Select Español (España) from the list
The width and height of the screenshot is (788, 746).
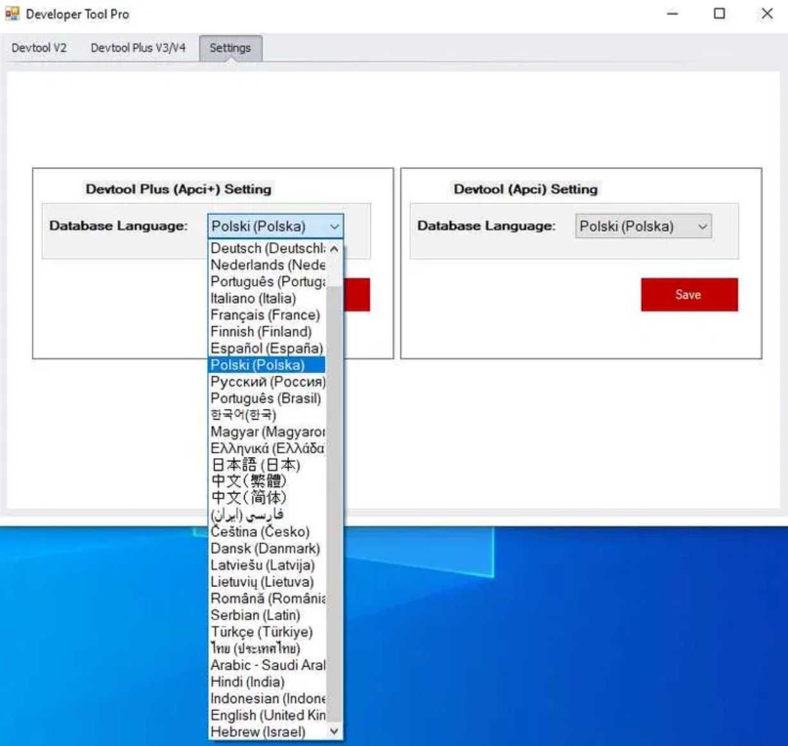pos(268,348)
